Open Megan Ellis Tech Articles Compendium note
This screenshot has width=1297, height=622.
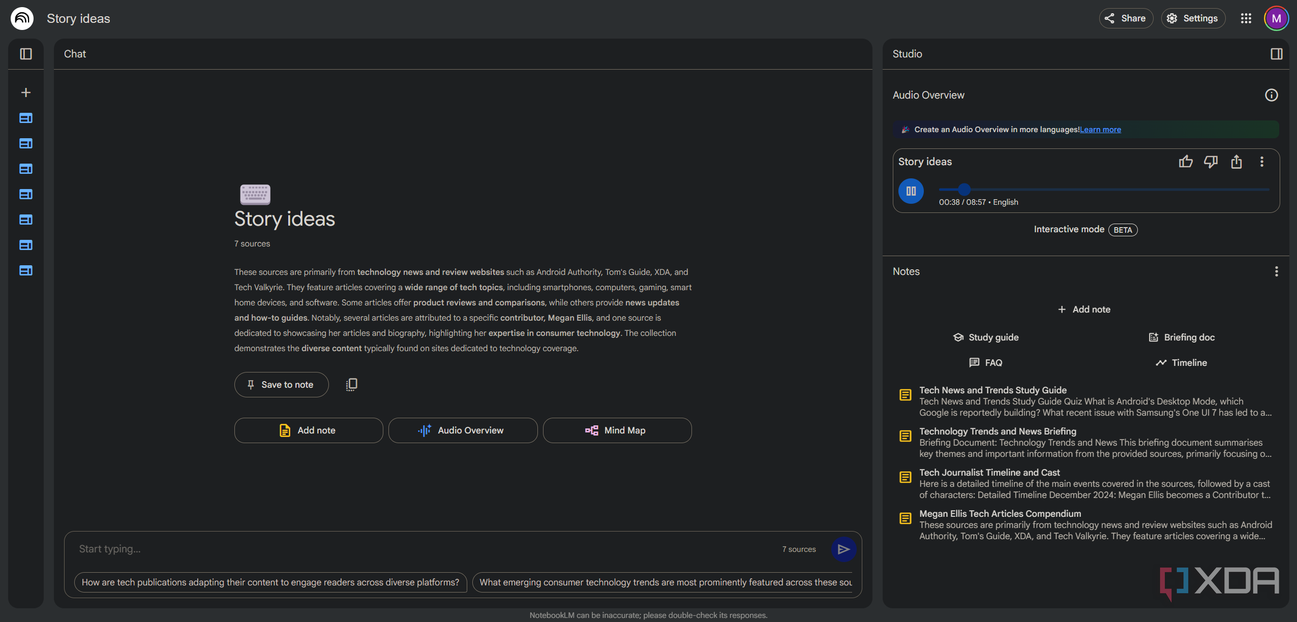click(x=1086, y=525)
